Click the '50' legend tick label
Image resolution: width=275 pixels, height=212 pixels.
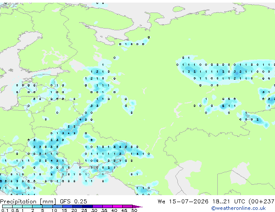click(x=134, y=210)
